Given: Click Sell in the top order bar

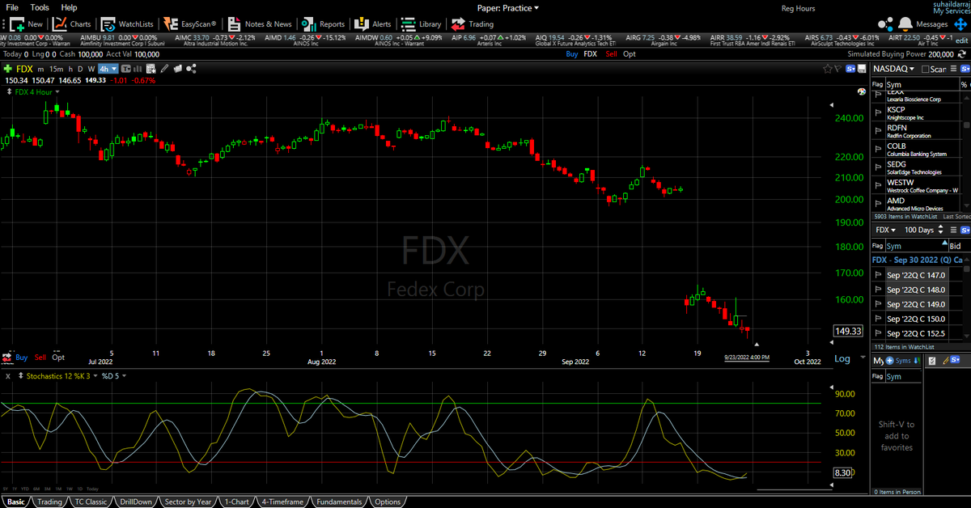Looking at the screenshot, I should click(612, 53).
